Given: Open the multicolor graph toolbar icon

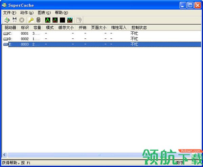Looking at the screenshot, I should point(70,20).
